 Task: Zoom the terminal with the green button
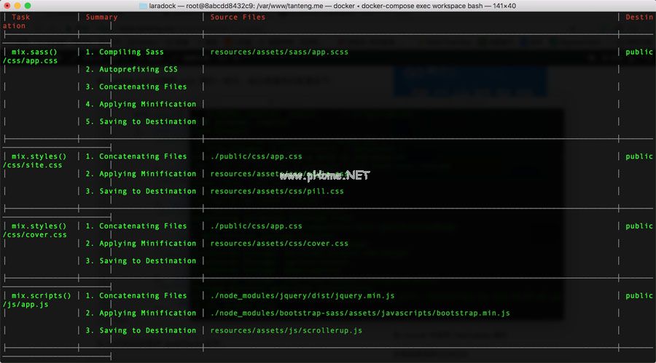[x=28, y=6]
